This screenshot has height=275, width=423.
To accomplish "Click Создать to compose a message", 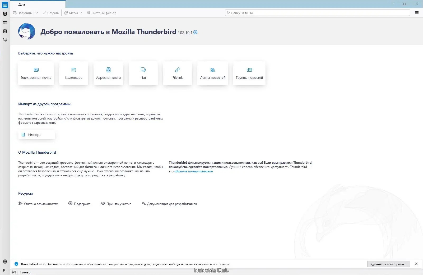I will tap(51, 13).
